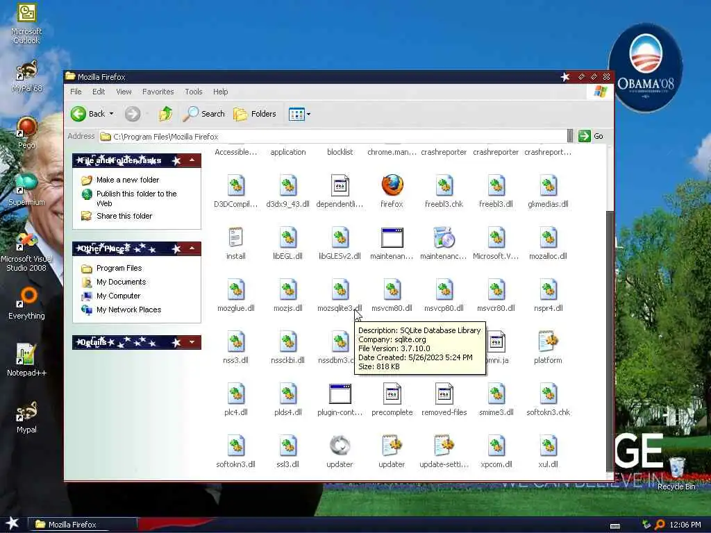This screenshot has width=711, height=533.
Task: Go back to previous folder
Action: [x=88, y=114]
